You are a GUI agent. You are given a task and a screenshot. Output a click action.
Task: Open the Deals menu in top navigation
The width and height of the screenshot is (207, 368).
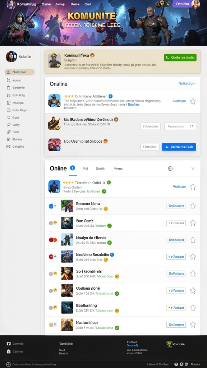[x=75, y=4]
